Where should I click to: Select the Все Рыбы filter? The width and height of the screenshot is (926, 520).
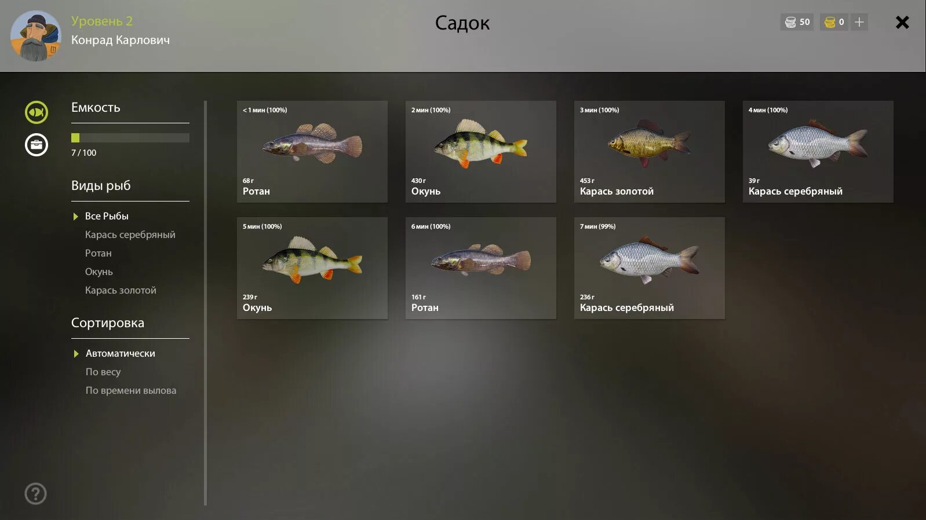107,216
